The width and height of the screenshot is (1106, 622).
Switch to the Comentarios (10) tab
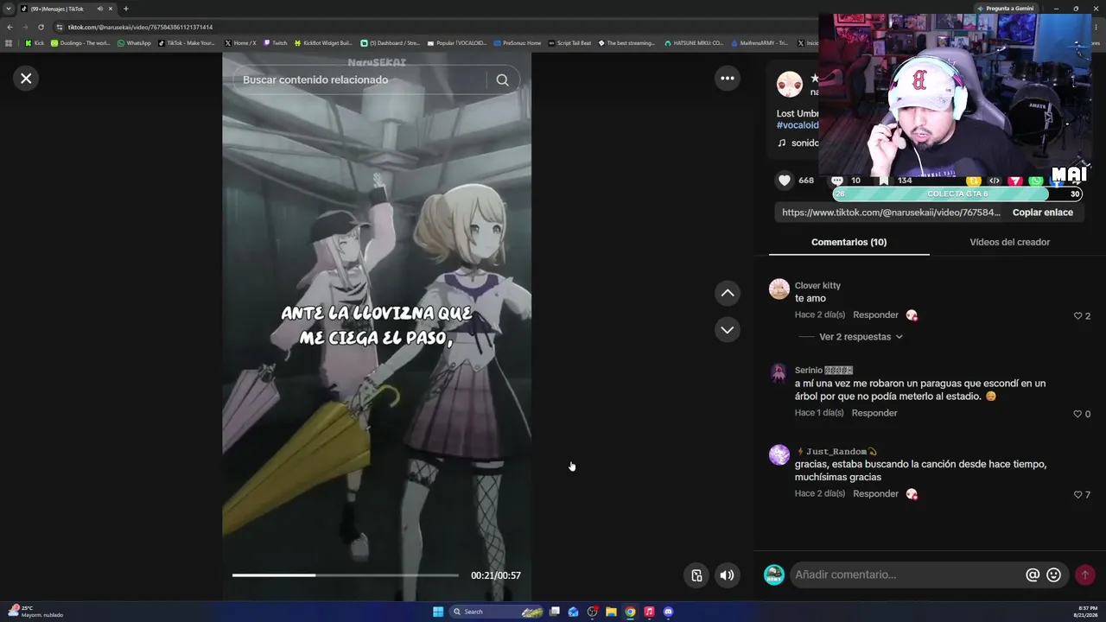click(x=849, y=242)
